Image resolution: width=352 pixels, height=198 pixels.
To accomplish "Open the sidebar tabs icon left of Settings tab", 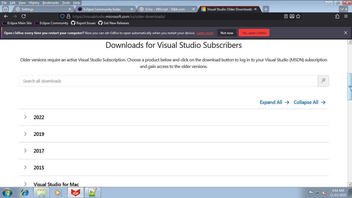I will tap(5, 9).
